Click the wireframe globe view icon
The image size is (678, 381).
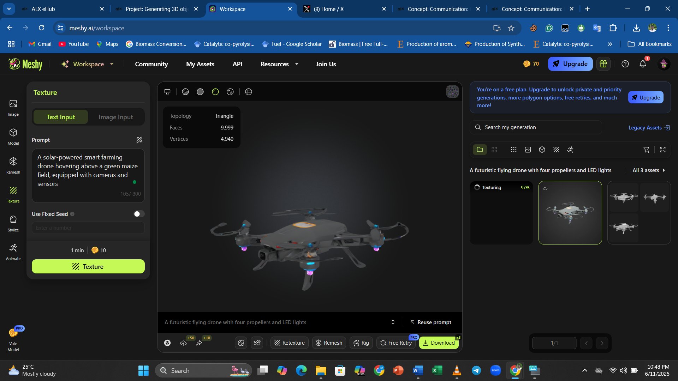(x=249, y=92)
